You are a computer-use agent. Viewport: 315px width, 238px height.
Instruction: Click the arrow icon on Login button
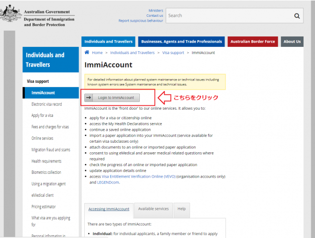click(89, 98)
